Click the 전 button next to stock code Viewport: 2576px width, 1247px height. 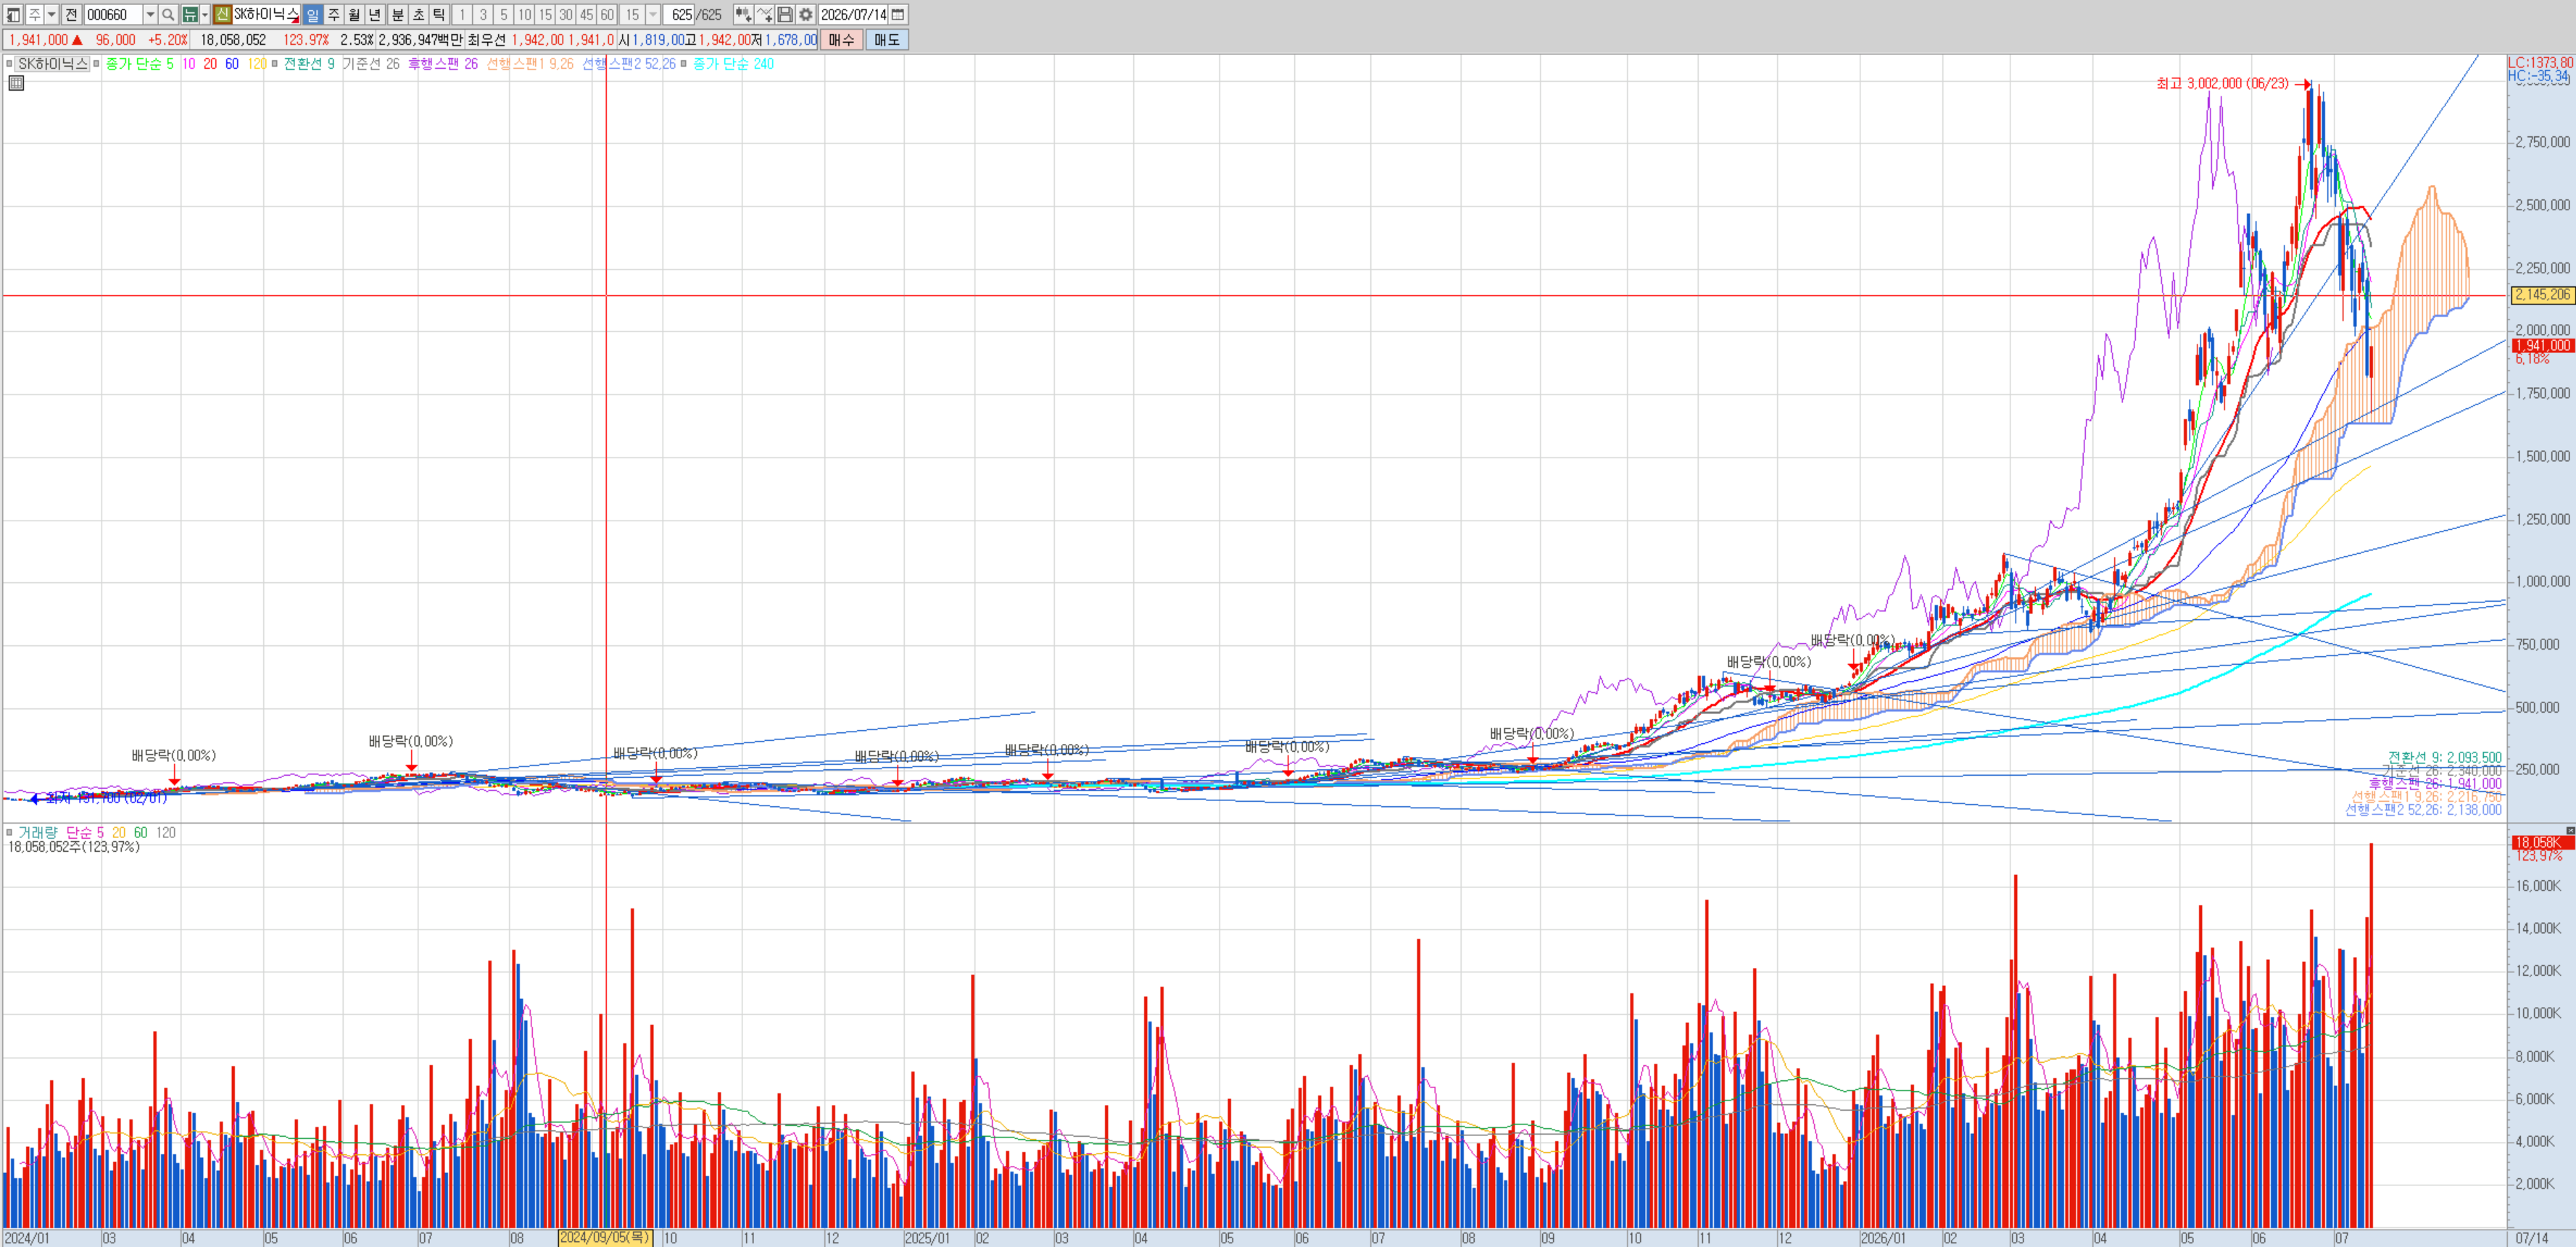click(x=71, y=15)
